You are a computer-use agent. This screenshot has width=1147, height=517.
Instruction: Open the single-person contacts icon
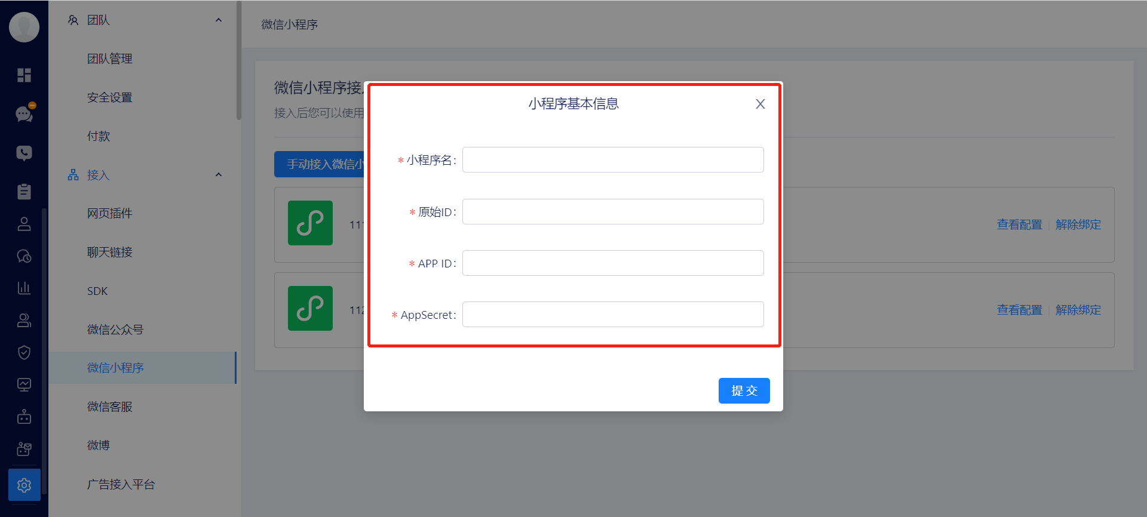[24, 224]
